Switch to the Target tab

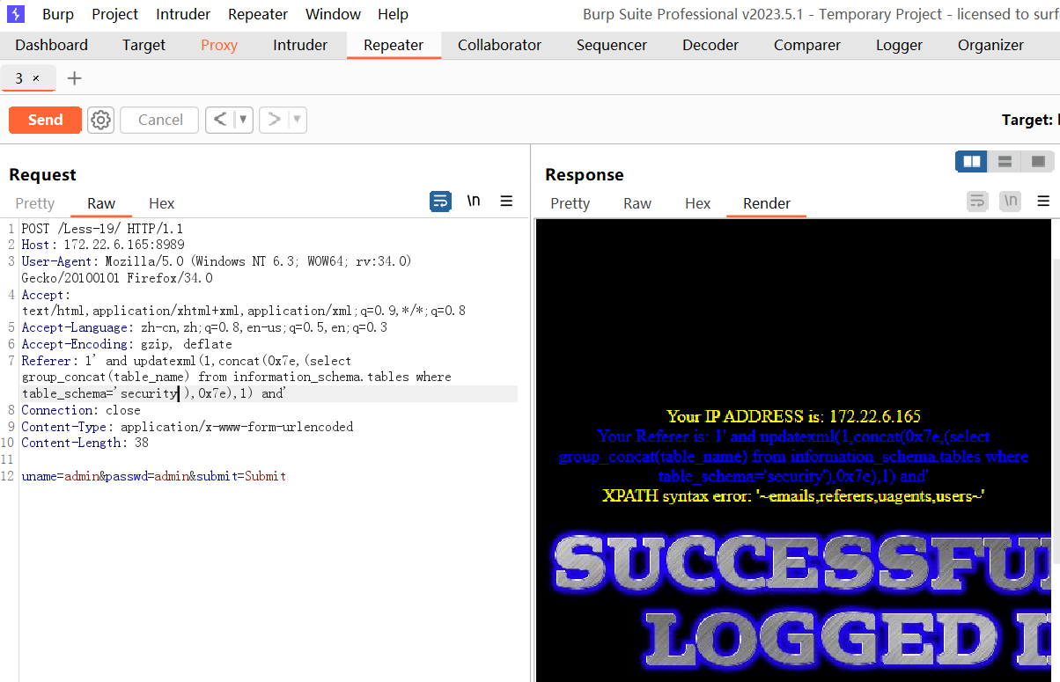click(x=144, y=45)
